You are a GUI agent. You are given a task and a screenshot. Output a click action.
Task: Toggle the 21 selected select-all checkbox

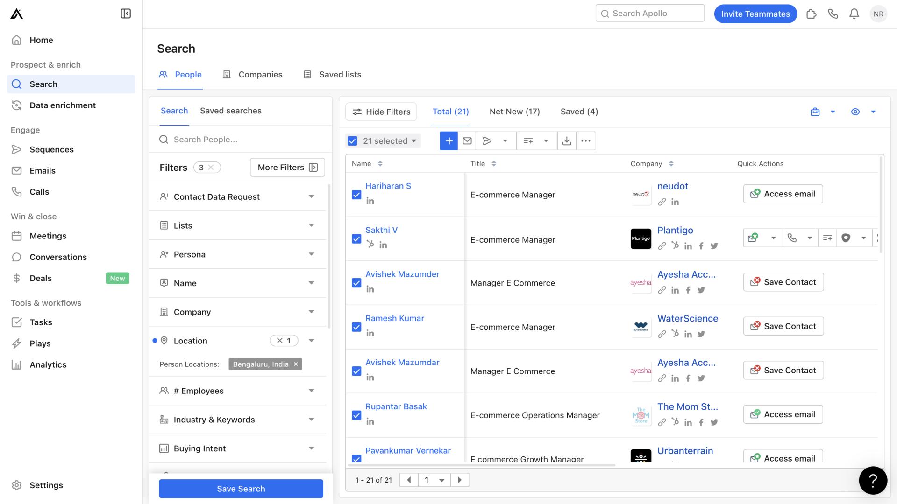(x=352, y=141)
